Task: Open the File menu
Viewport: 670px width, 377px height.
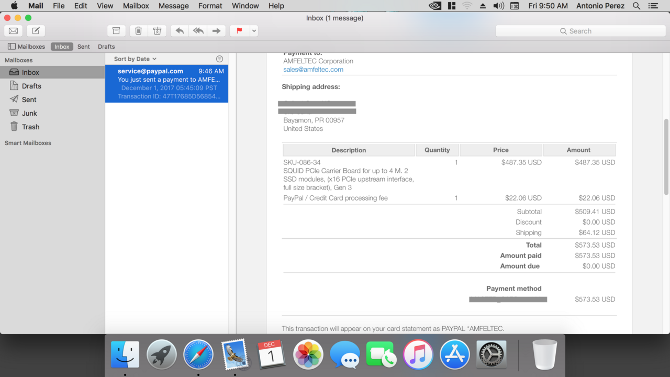Action: click(59, 6)
